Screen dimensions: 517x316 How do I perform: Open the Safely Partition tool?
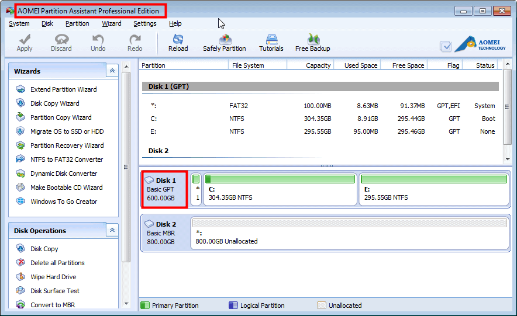click(x=225, y=43)
